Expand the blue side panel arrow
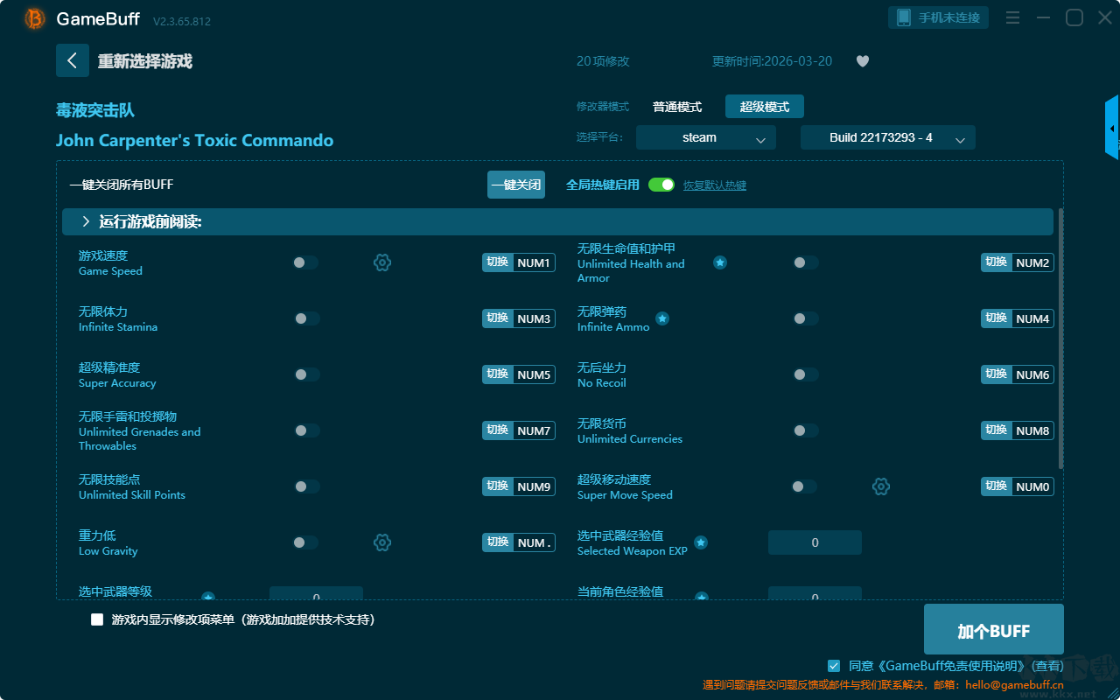This screenshot has height=700, width=1120. tap(1112, 128)
